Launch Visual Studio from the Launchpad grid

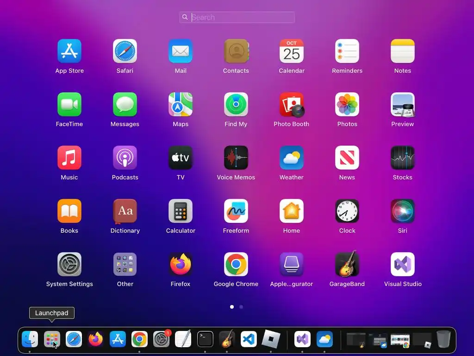tap(403, 264)
